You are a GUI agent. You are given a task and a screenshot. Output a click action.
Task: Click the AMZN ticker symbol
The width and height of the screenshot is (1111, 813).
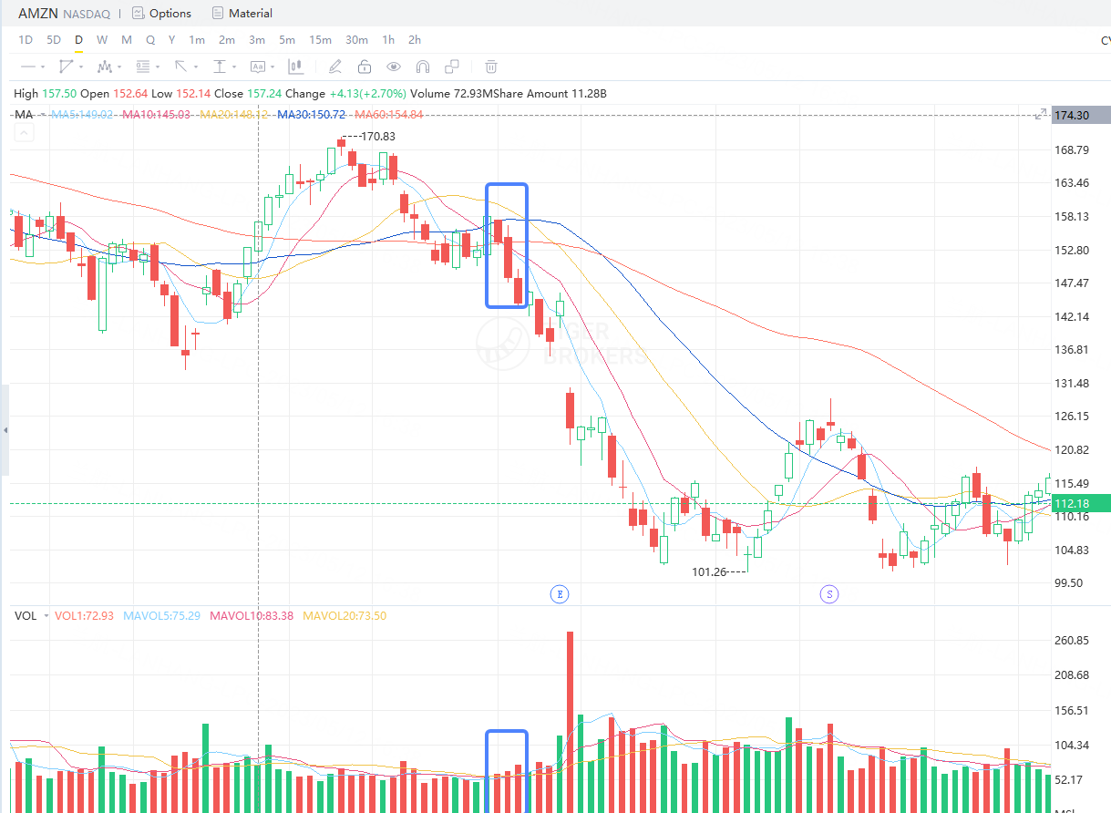[x=38, y=14]
